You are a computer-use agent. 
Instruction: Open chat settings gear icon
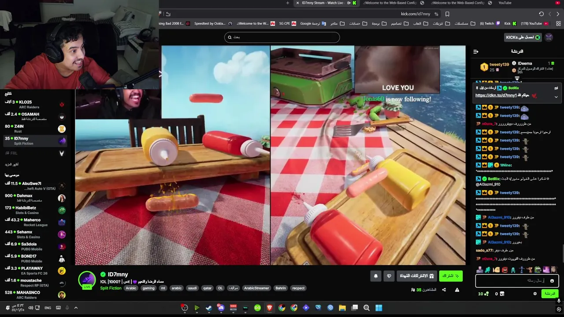[535, 294]
